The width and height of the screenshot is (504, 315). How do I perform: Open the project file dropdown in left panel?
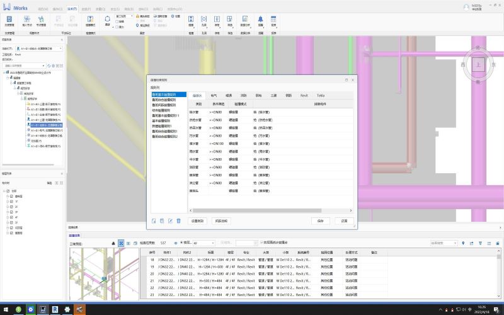pyautogui.click(x=39, y=49)
